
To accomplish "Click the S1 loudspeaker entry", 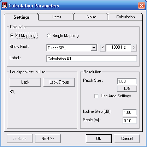I will pos(12,92).
